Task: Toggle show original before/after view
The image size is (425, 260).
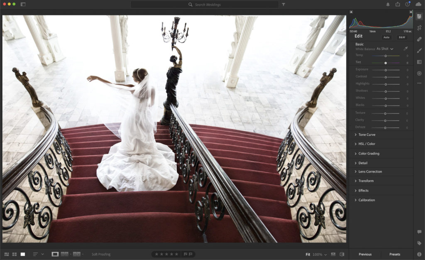Action: click(x=342, y=254)
